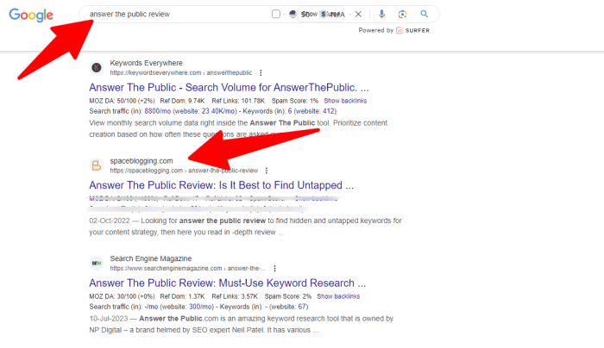Click into the search query text field
The width and height of the screenshot is (604, 348).
(x=173, y=15)
